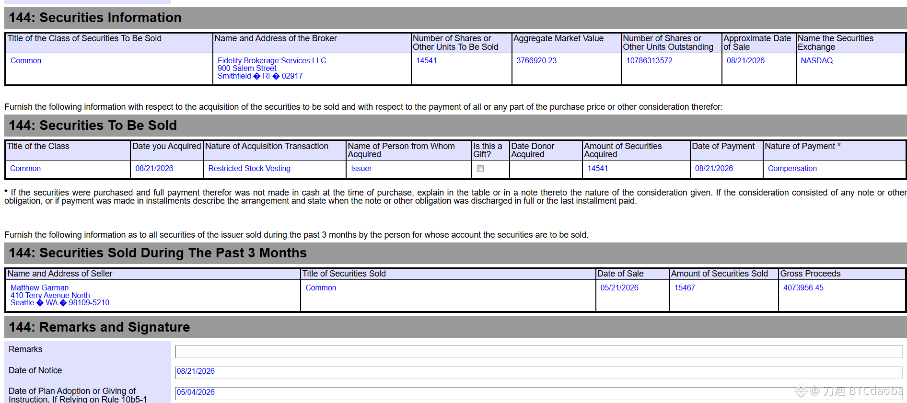
Task: Click the Date of Notice field 08/21/2026
Action: pyautogui.click(x=538, y=372)
